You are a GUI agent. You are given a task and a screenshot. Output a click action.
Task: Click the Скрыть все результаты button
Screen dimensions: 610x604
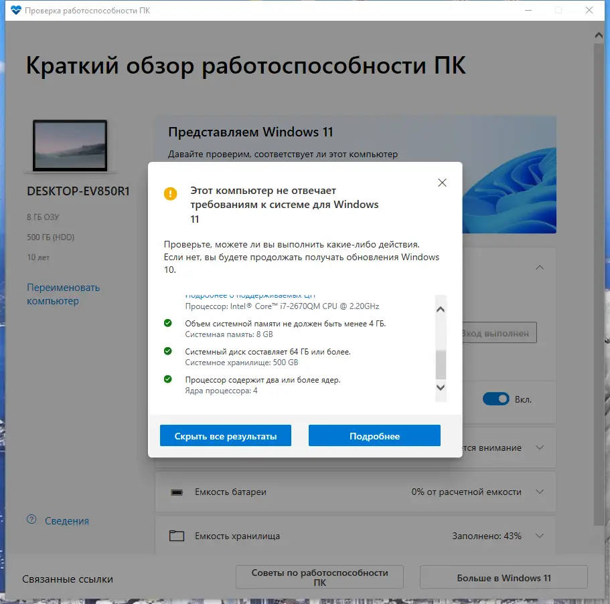click(225, 435)
